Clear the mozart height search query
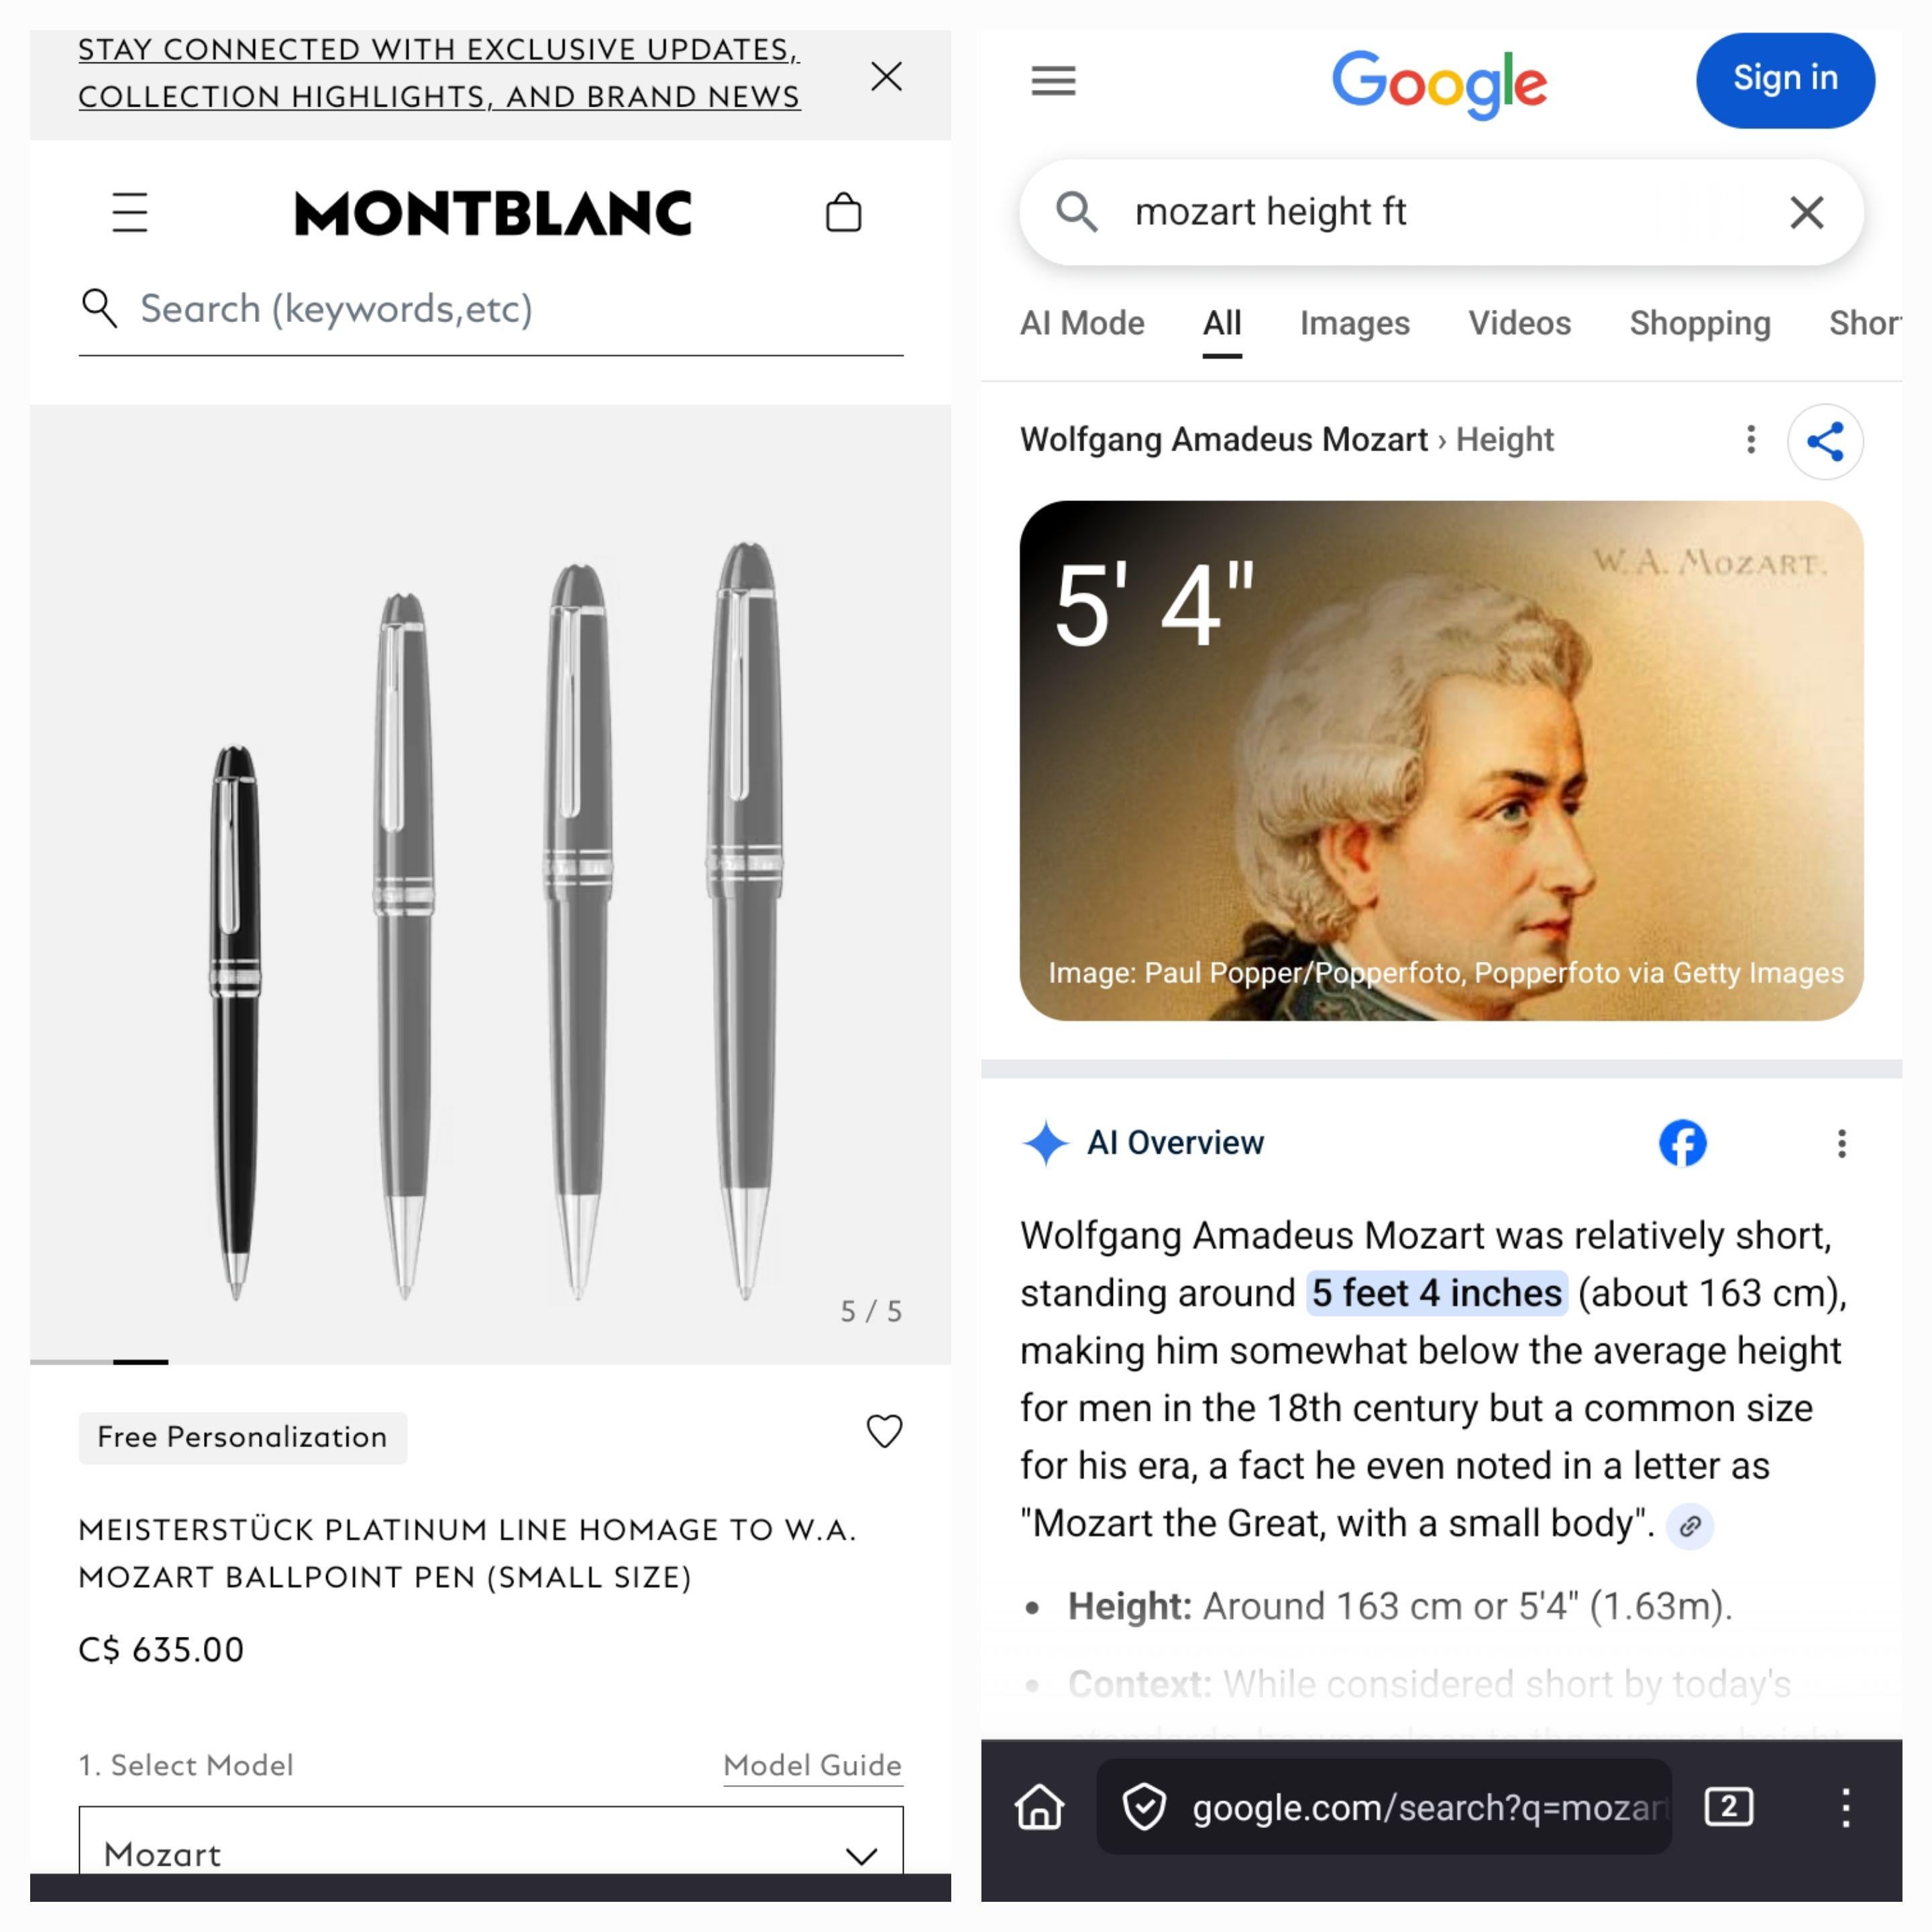 click(x=1806, y=212)
